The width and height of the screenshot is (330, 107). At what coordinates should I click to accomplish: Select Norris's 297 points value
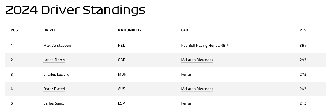[303, 60]
